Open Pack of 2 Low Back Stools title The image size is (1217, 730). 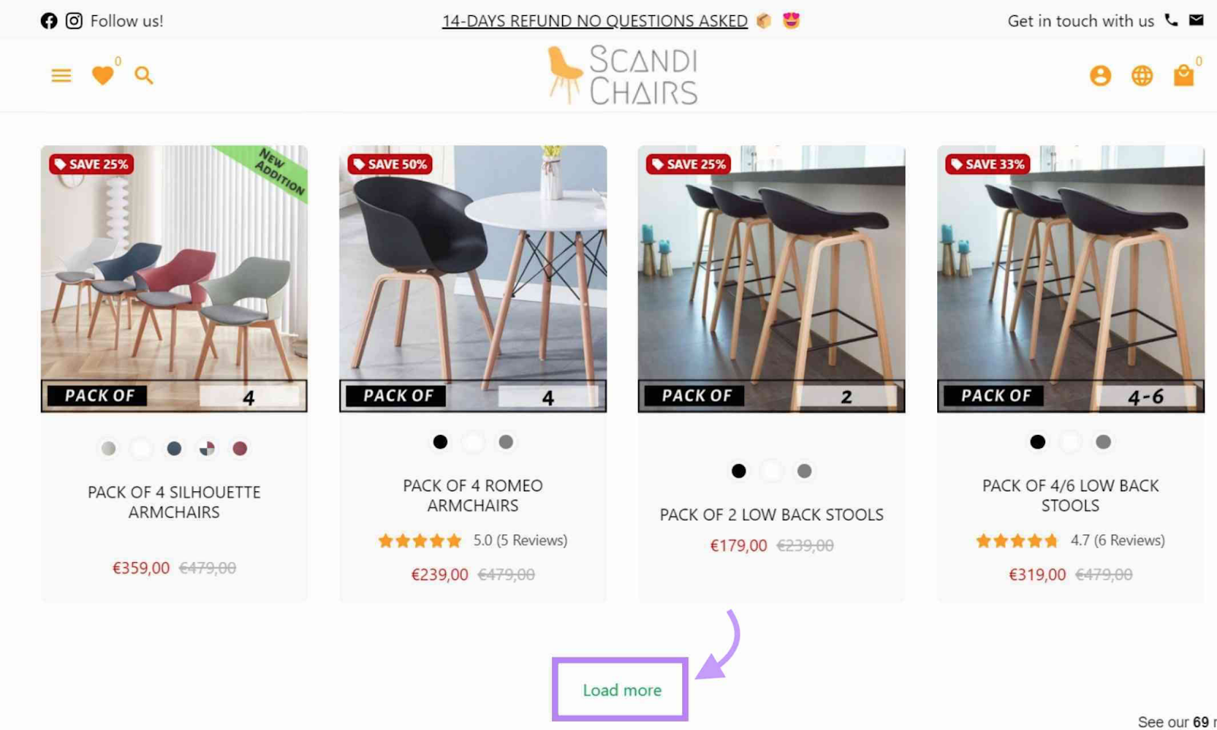pos(771,515)
